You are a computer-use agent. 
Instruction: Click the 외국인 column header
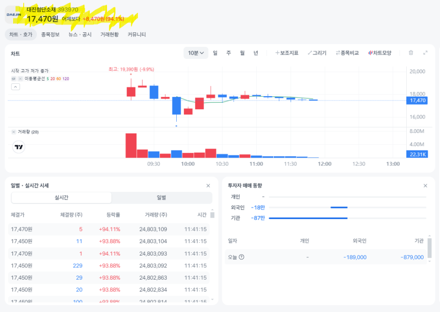(x=359, y=241)
